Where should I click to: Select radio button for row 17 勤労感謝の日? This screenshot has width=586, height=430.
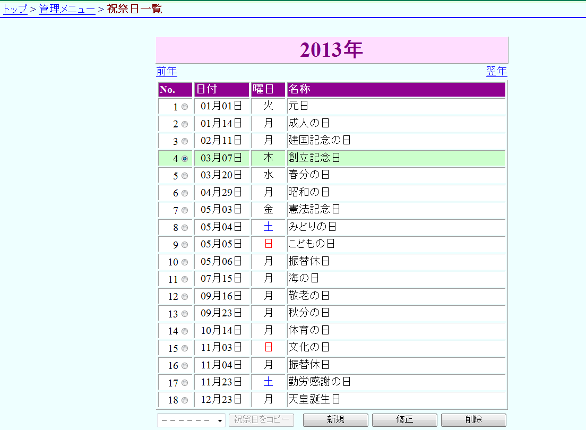click(x=185, y=383)
